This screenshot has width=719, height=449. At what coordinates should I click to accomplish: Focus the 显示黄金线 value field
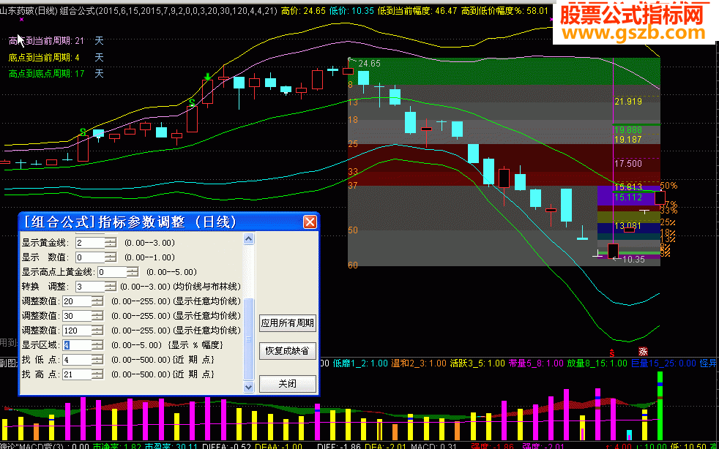(x=90, y=243)
